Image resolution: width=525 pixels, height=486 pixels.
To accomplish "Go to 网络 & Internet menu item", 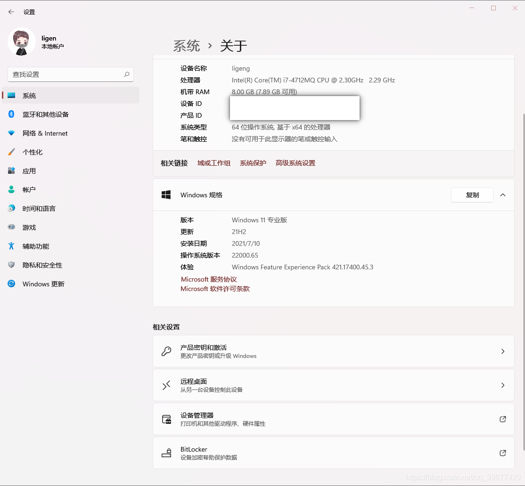I will (x=71, y=133).
